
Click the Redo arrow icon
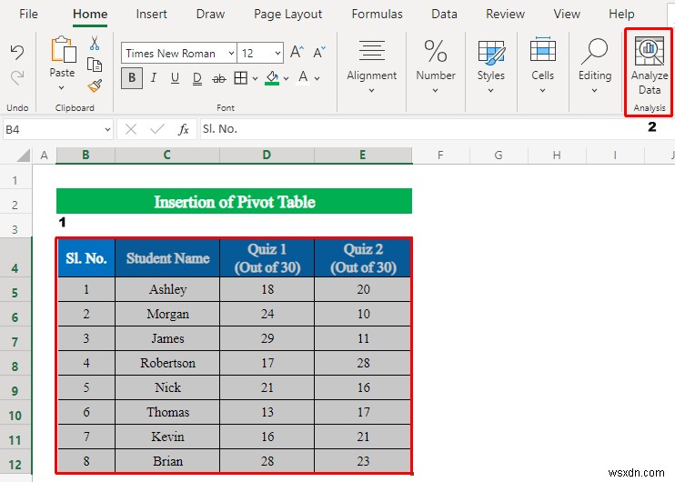tap(17, 78)
